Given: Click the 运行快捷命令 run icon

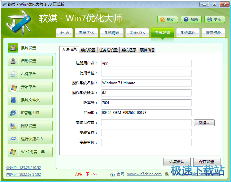Looking at the screenshot, I should point(13,139).
